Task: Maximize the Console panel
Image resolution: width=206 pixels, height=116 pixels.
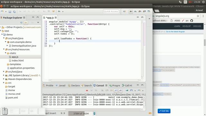Action: (x=142, y=85)
